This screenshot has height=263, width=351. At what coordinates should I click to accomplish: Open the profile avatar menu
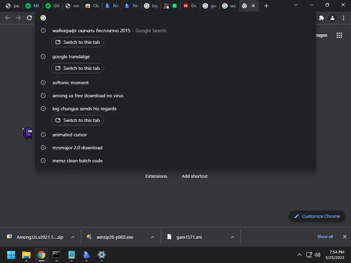pyautogui.click(x=332, y=18)
